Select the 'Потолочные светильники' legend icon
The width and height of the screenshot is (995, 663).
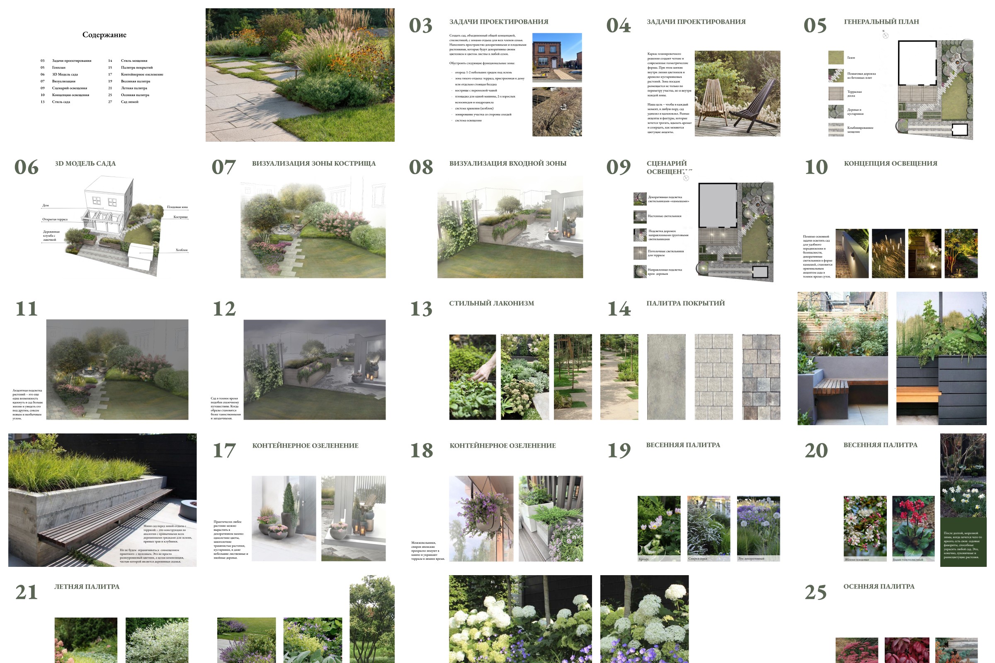pos(640,253)
